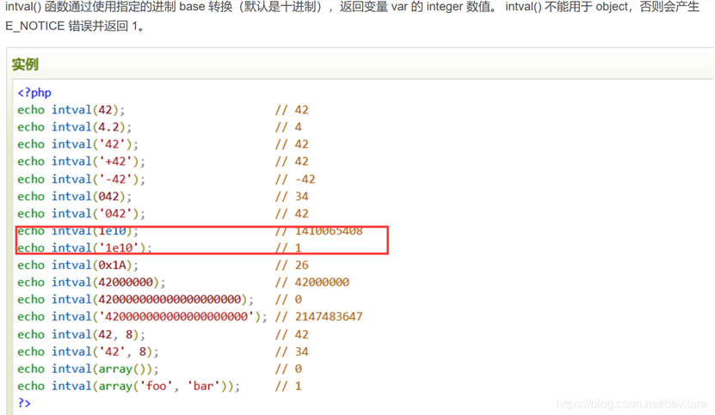Click the code line echo intval(042);
Screen dimensions: 715x415
click(74, 196)
